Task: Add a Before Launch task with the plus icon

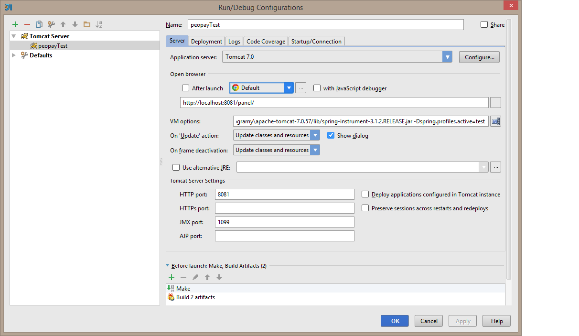Action: click(172, 277)
